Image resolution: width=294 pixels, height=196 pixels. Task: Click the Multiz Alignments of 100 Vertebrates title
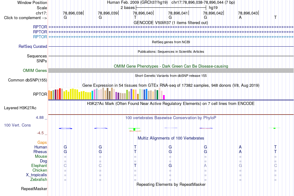(171, 138)
